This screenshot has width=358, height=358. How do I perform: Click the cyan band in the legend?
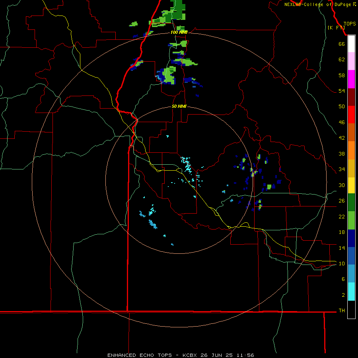point(351,292)
